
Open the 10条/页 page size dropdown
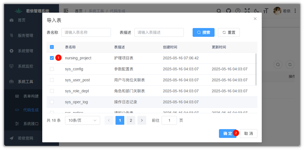pos(83,120)
